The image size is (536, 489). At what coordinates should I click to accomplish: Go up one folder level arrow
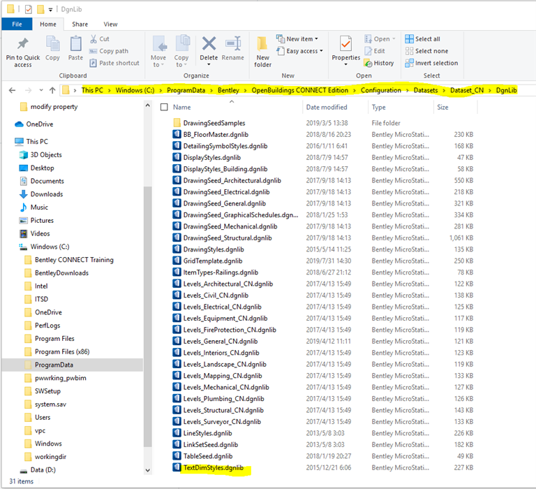tap(52, 90)
